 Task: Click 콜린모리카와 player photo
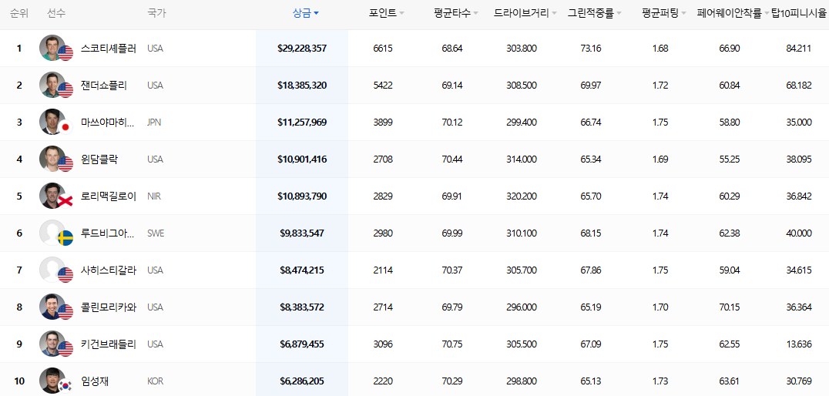pos(52,307)
